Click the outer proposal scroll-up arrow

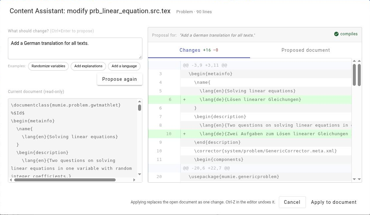[x=359, y=61]
